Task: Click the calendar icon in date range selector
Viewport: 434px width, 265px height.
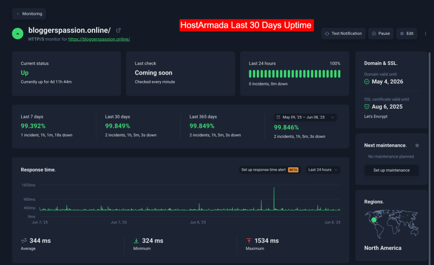Action: [x=278, y=117]
